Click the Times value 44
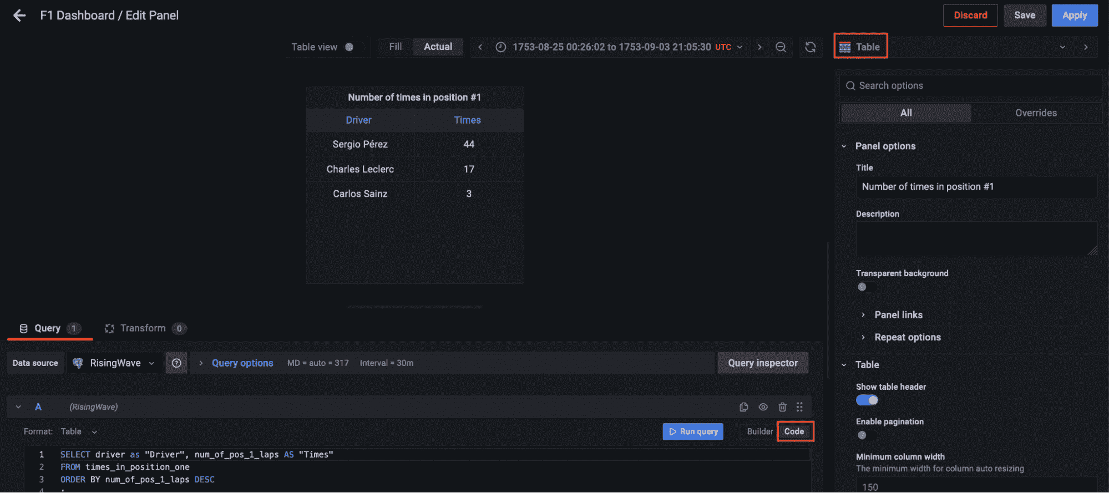 [x=469, y=144]
